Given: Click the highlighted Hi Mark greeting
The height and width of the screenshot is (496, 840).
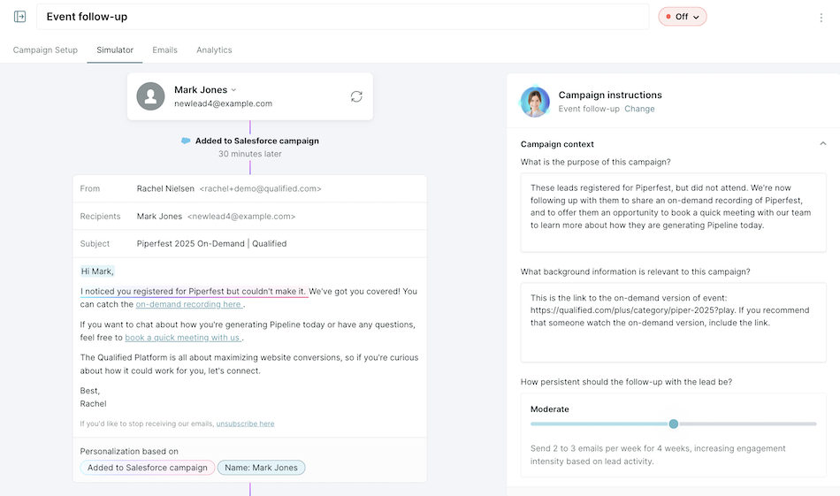Looking at the screenshot, I should 97,271.
